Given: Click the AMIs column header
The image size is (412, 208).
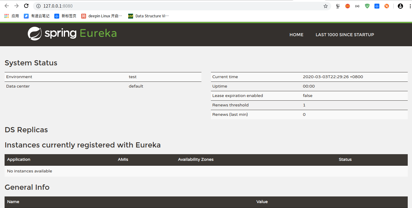Looking at the screenshot, I should 123,160.
